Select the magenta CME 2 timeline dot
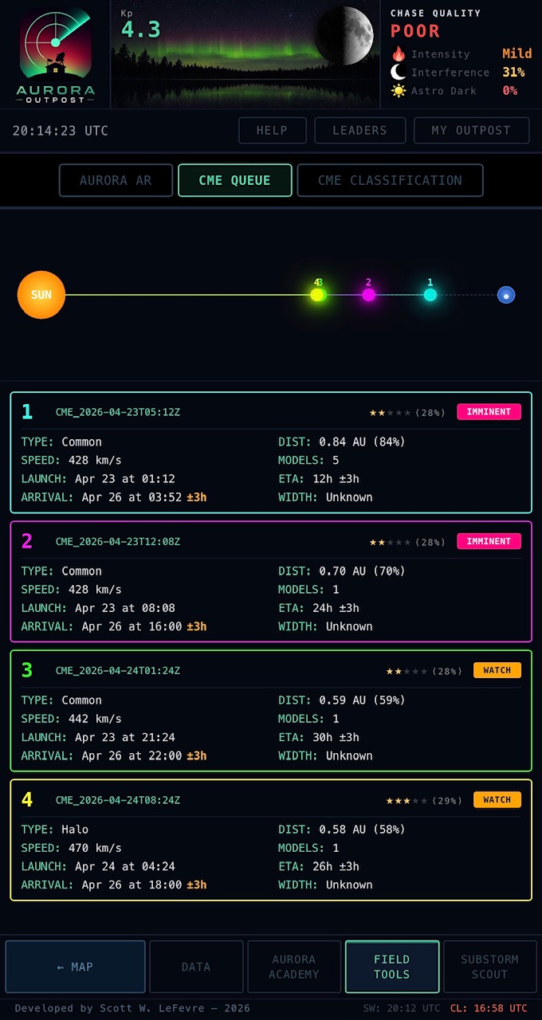The height and width of the screenshot is (1020, 542). [368, 295]
